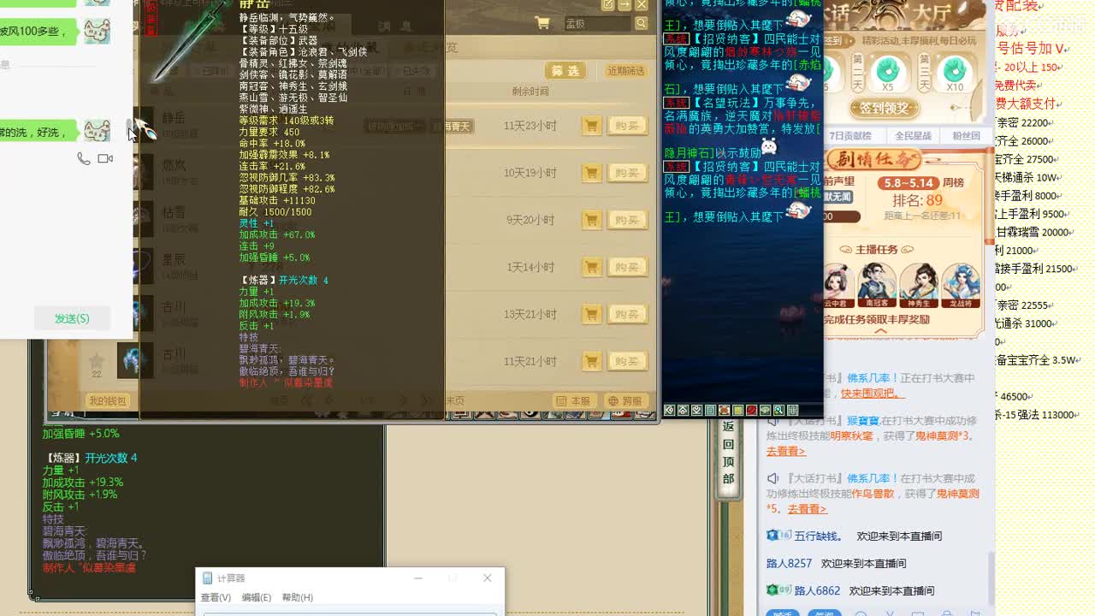
Task: Click the last chat toolbar icon in the row
Action: (793, 411)
